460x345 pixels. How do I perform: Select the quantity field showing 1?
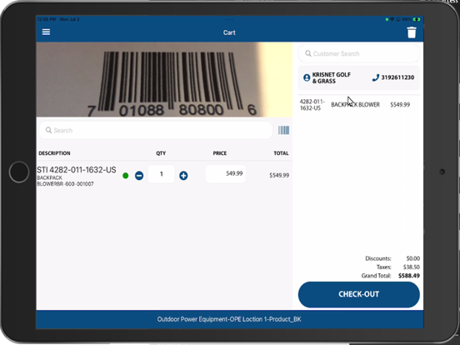162,174
